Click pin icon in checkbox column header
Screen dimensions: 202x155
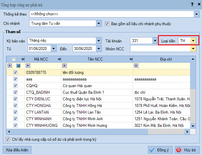pyautogui.click(x=23, y=59)
